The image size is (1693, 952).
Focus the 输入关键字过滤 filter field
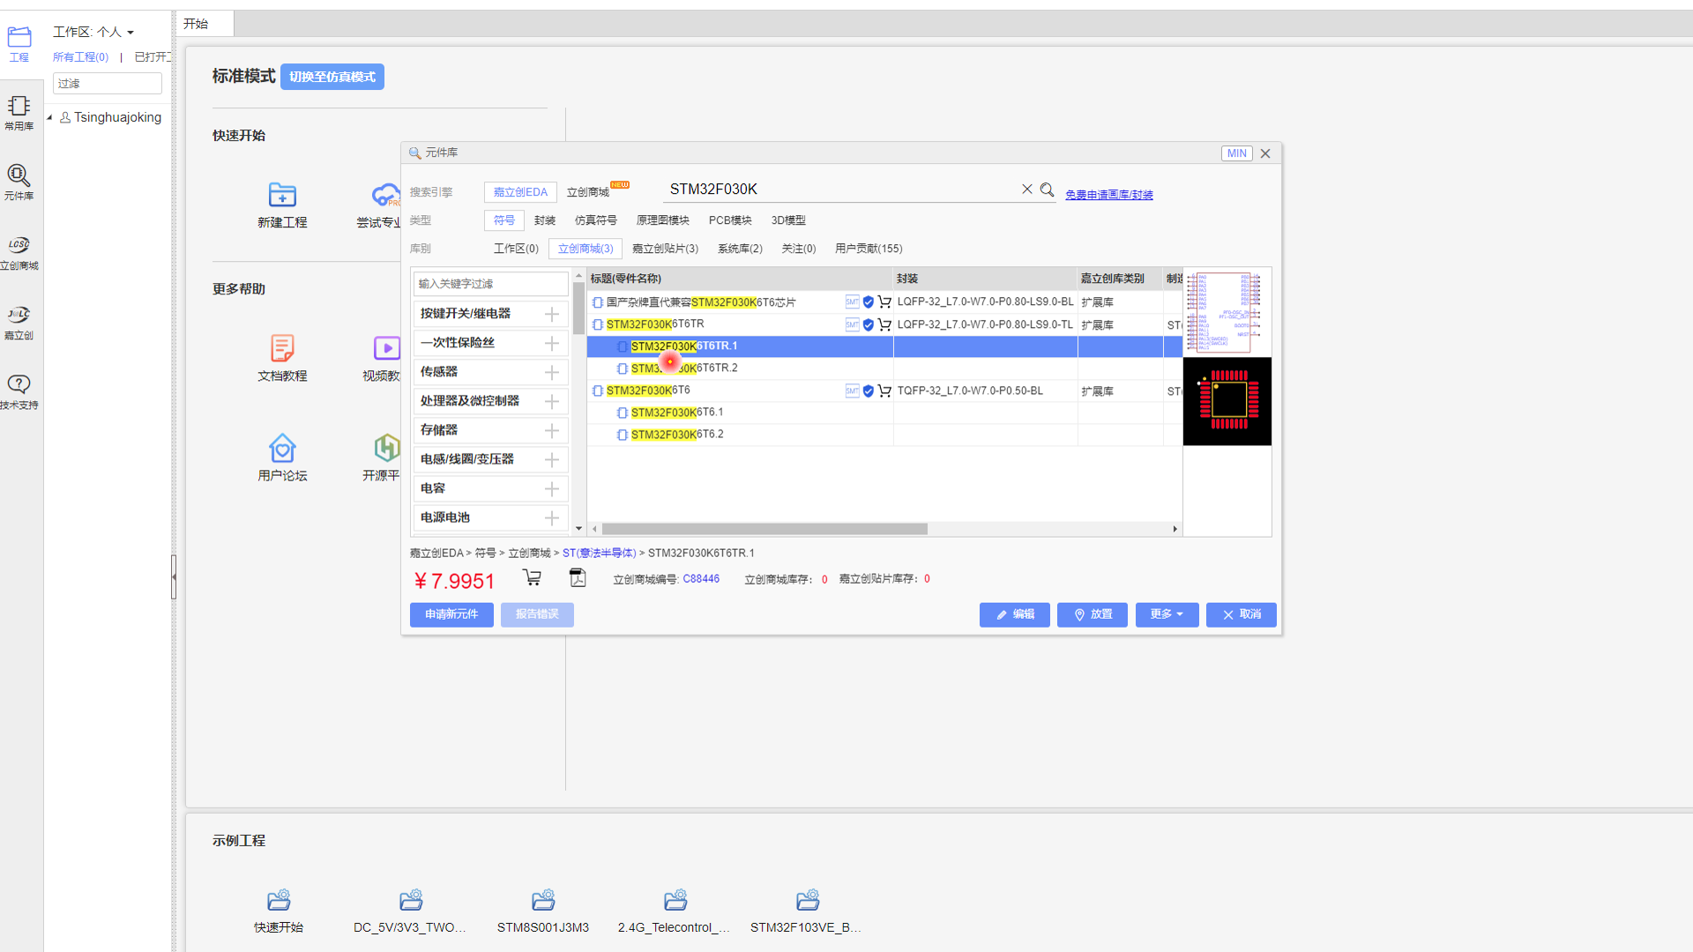(x=490, y=284)
